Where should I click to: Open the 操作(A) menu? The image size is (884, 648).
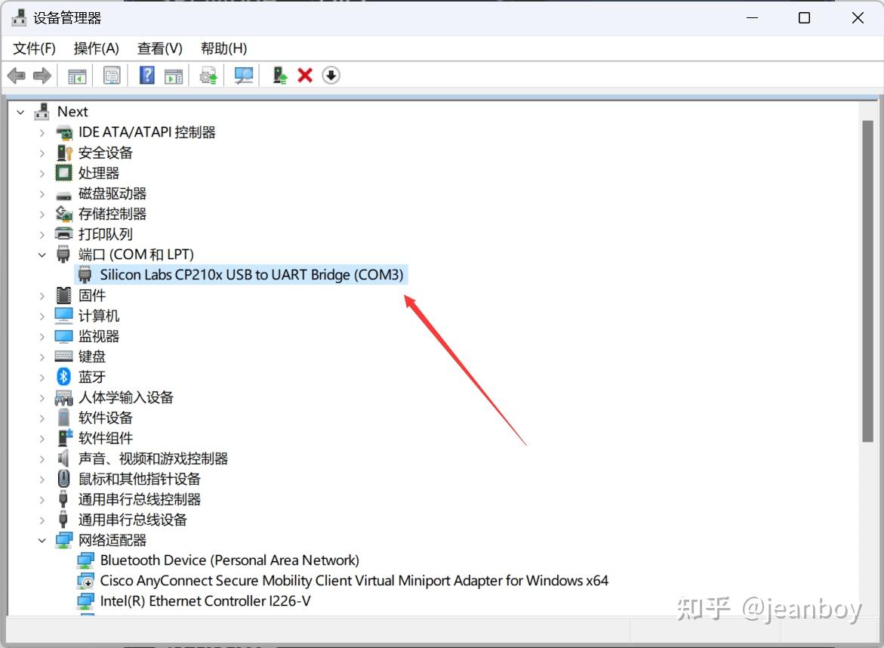click(96, 48)
